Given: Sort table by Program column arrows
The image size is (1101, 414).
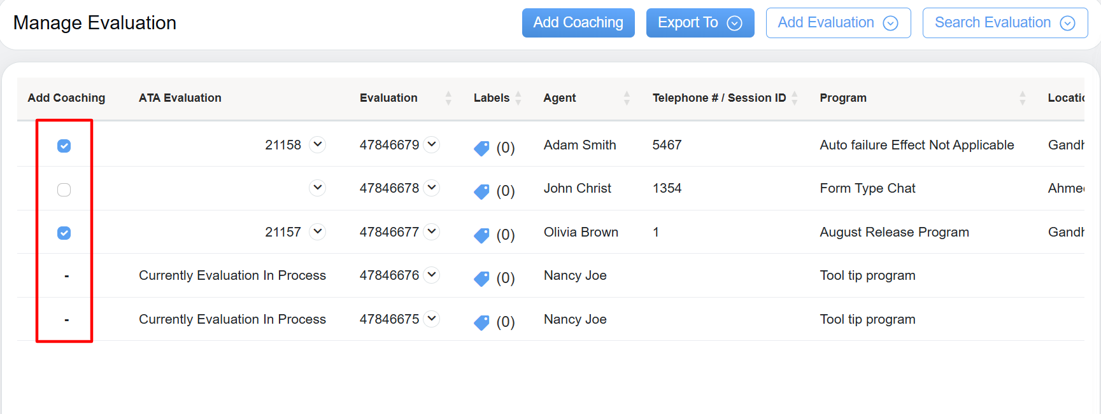Looking at the screenshot, I should tap(1022, 98).
